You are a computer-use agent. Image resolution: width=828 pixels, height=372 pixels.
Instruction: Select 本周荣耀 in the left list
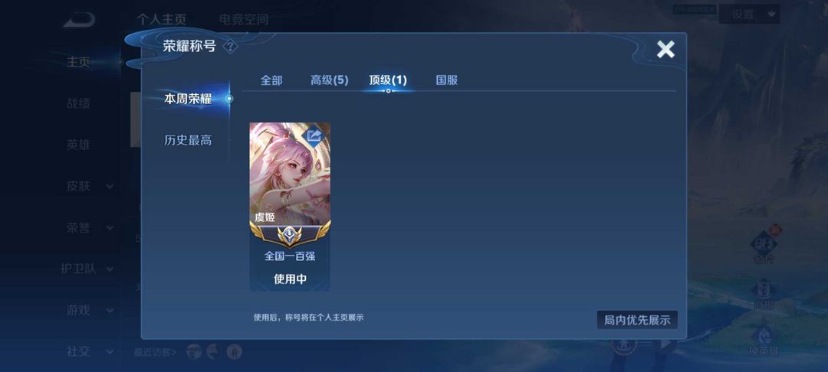coord(188,99)
